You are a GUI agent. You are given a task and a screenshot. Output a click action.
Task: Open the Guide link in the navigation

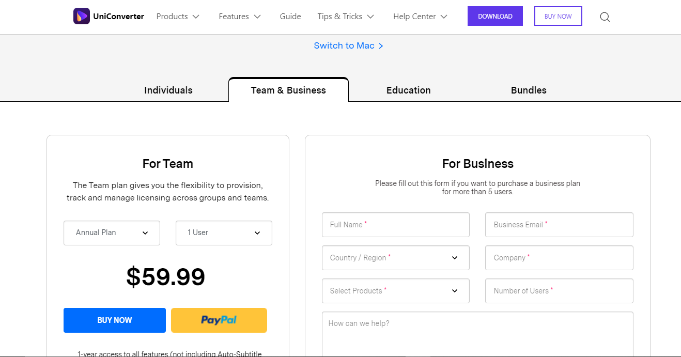tap(290, 17)
